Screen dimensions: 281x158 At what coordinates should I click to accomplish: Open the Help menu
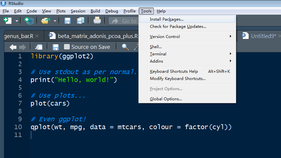pyautogui.click(x=161, y=11)
